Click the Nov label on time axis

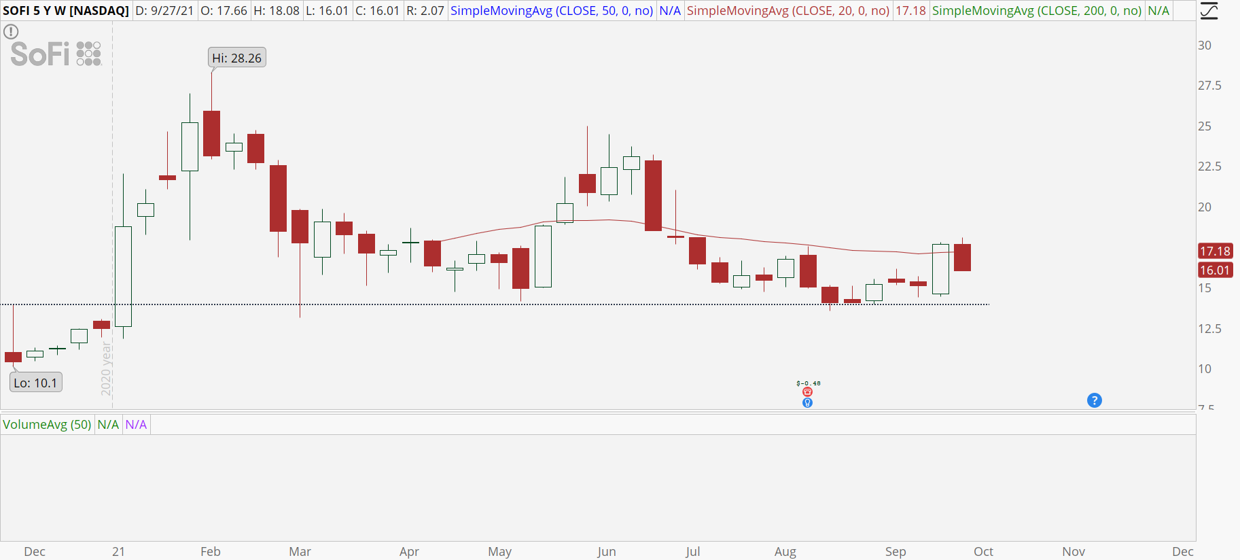pos(1074,552)
